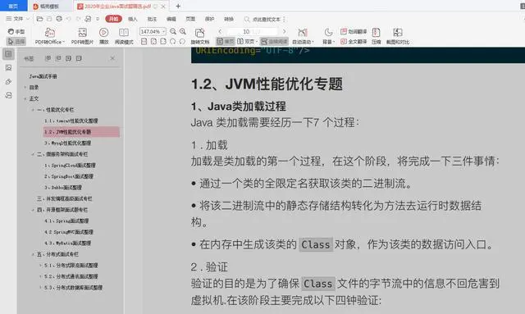Click 划词翻译 word translation
Screen dimensions: 525x314
[354, 31]
